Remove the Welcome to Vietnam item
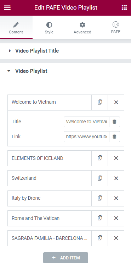 (116, 102)
